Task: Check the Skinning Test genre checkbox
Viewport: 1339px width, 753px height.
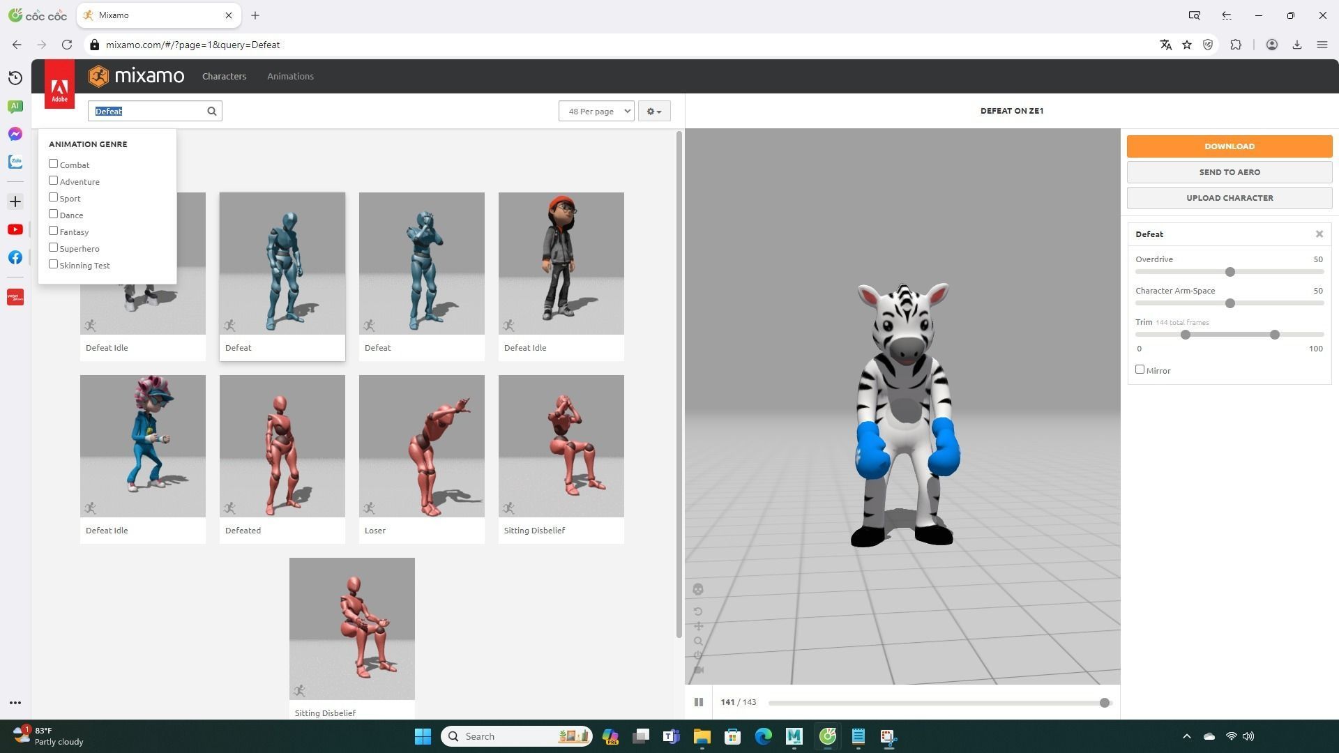Action: 53,264
